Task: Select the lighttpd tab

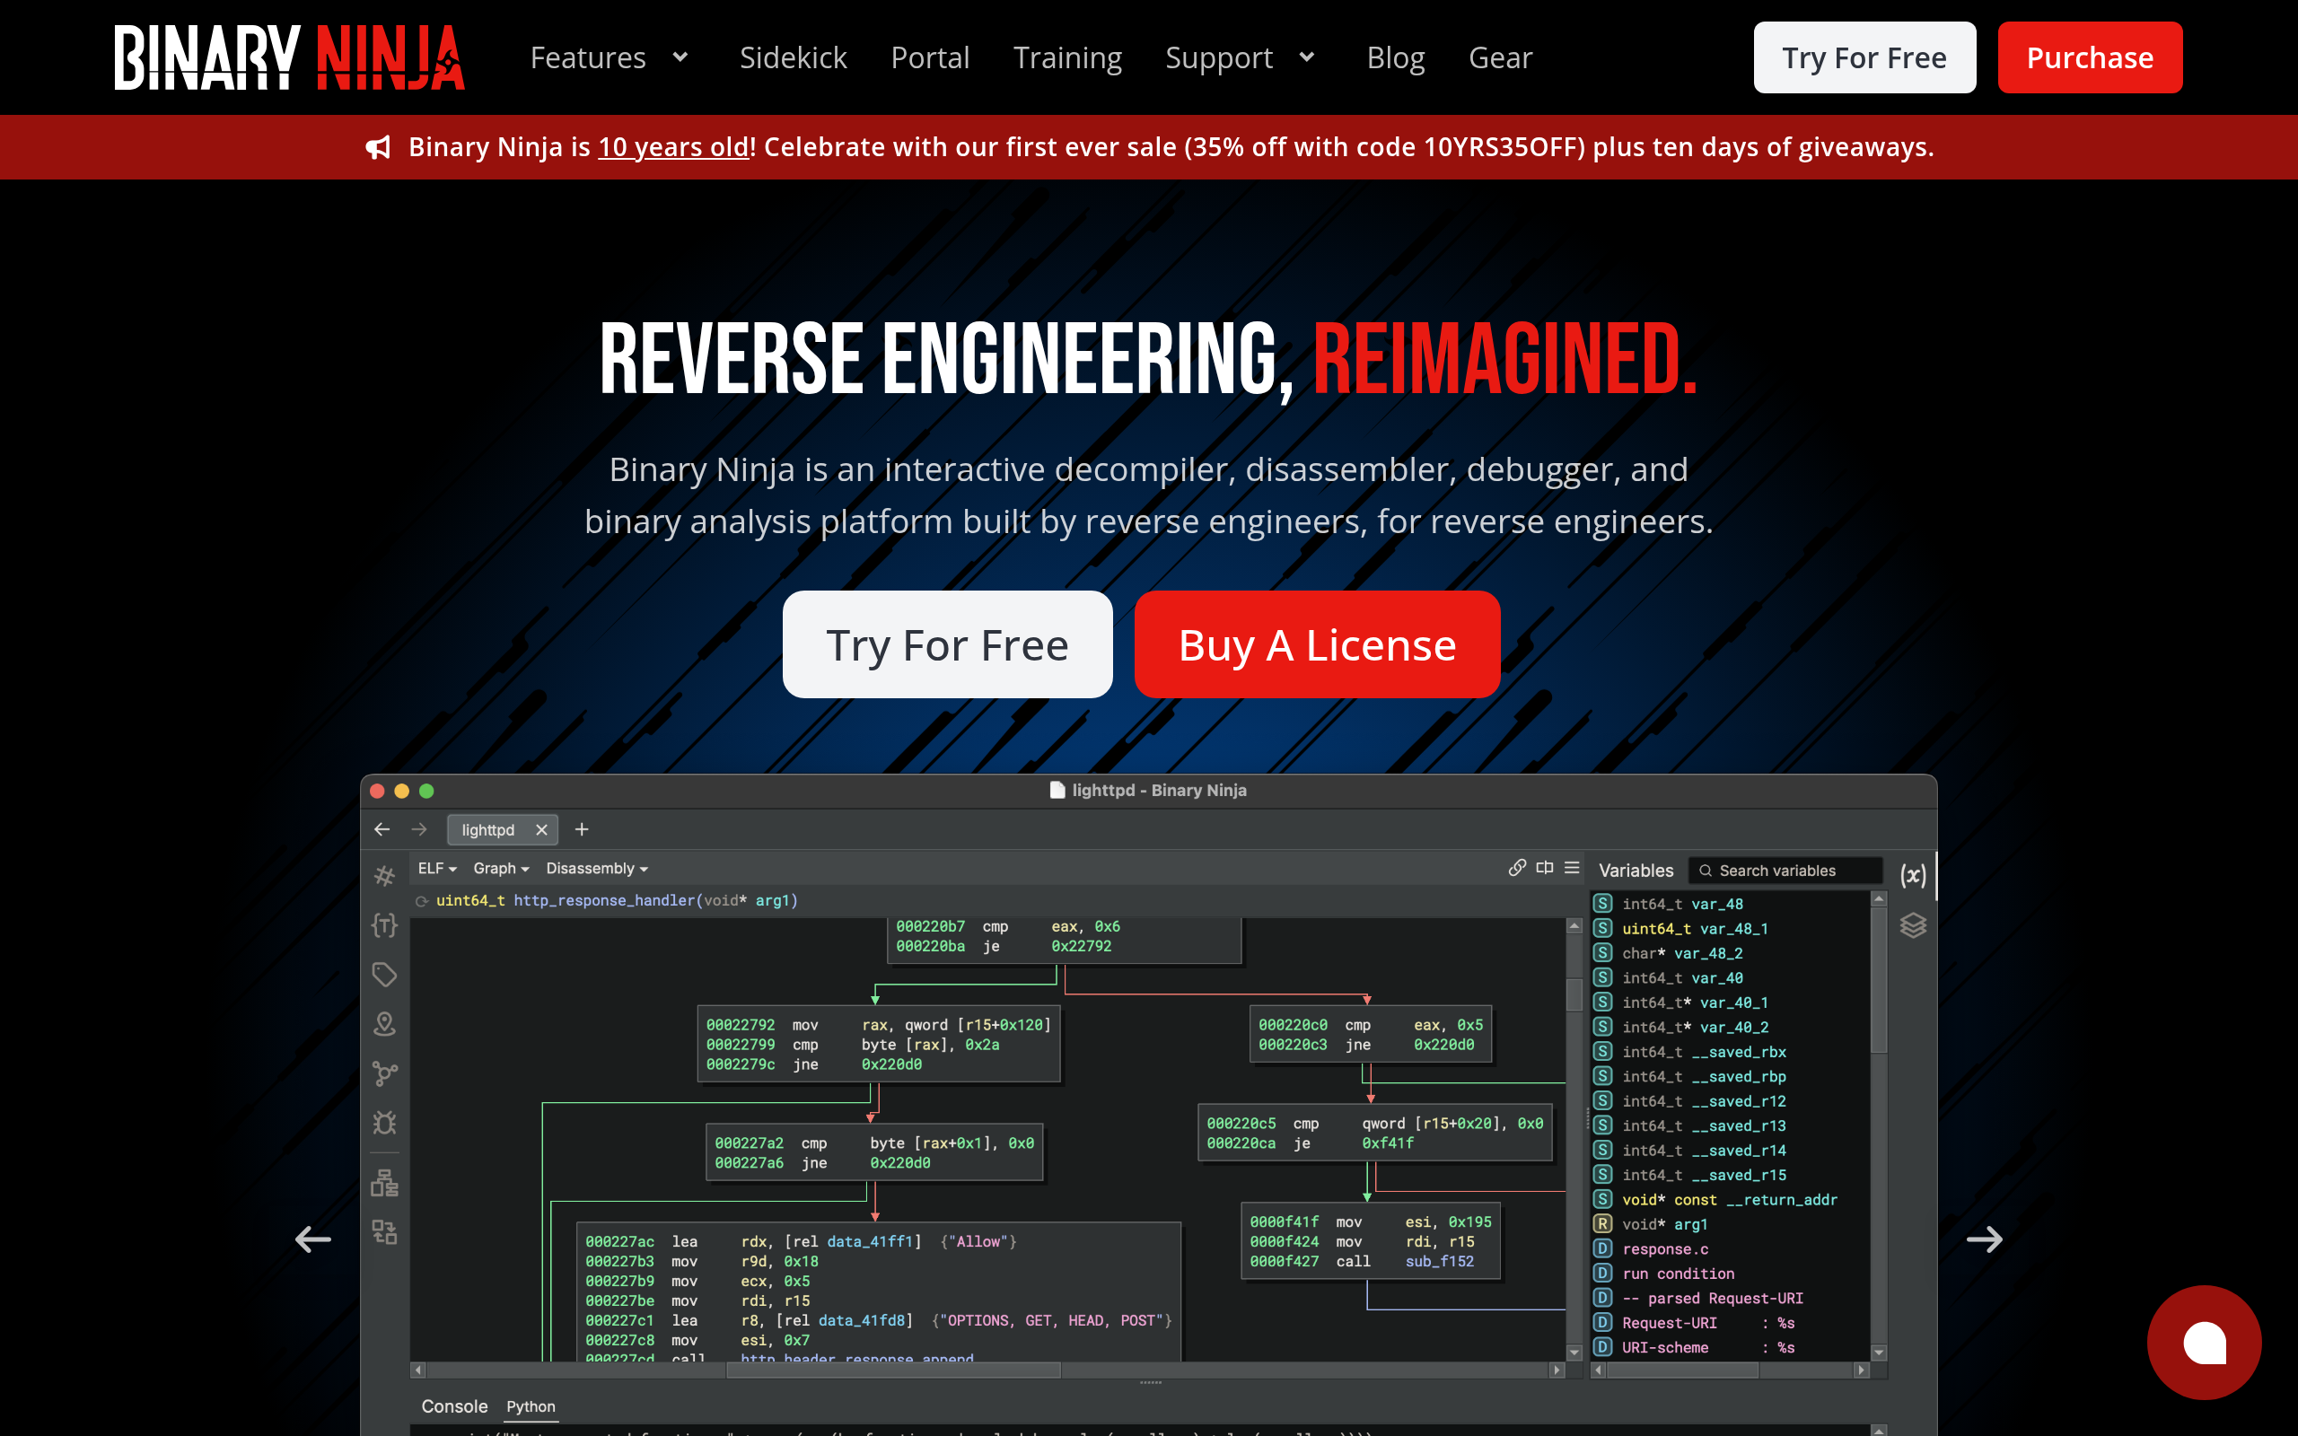Action: tap(503, 830)
